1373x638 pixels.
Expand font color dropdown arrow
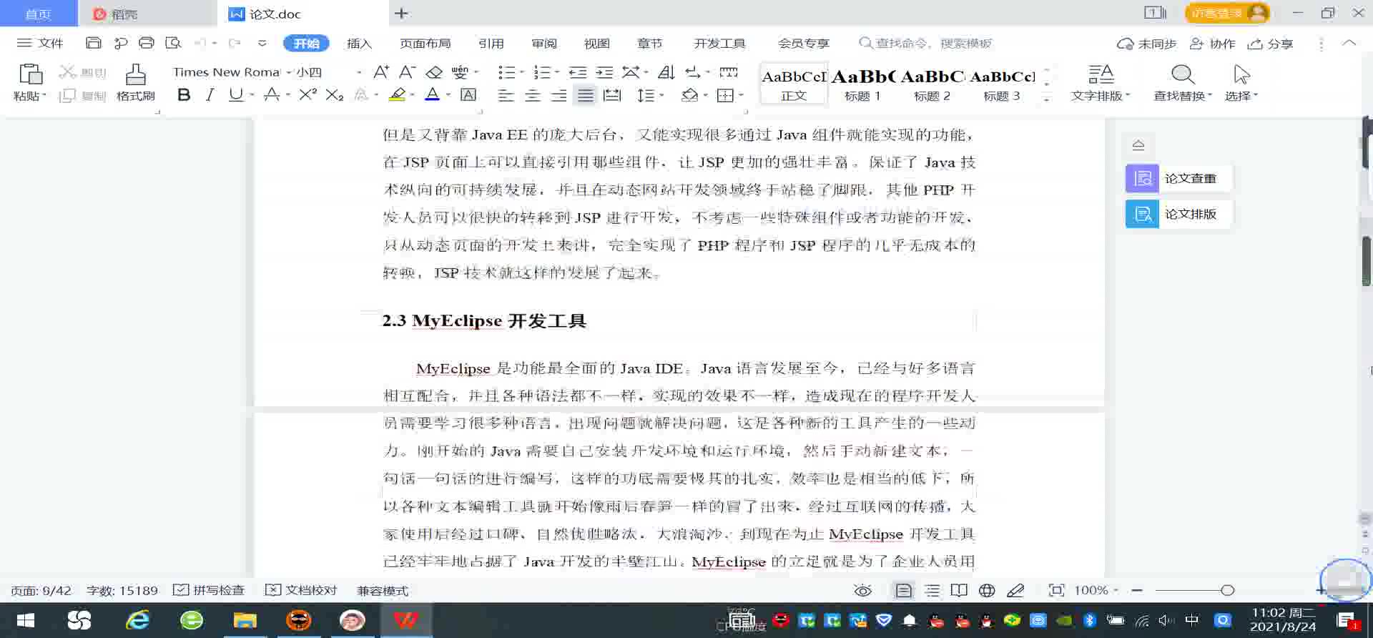point(448,95)
